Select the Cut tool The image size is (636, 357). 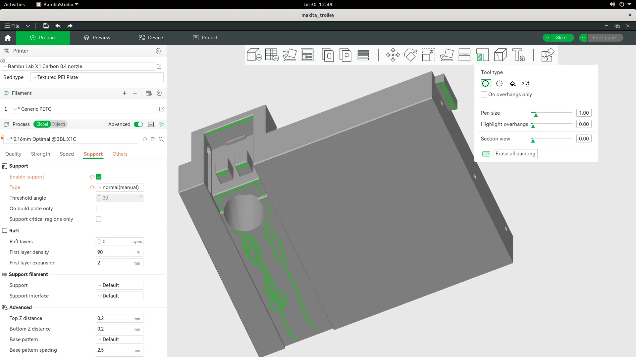464,55
